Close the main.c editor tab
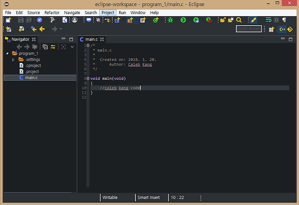Image resolution: width=299 pixels, height=205 pixels. (102, 39)
